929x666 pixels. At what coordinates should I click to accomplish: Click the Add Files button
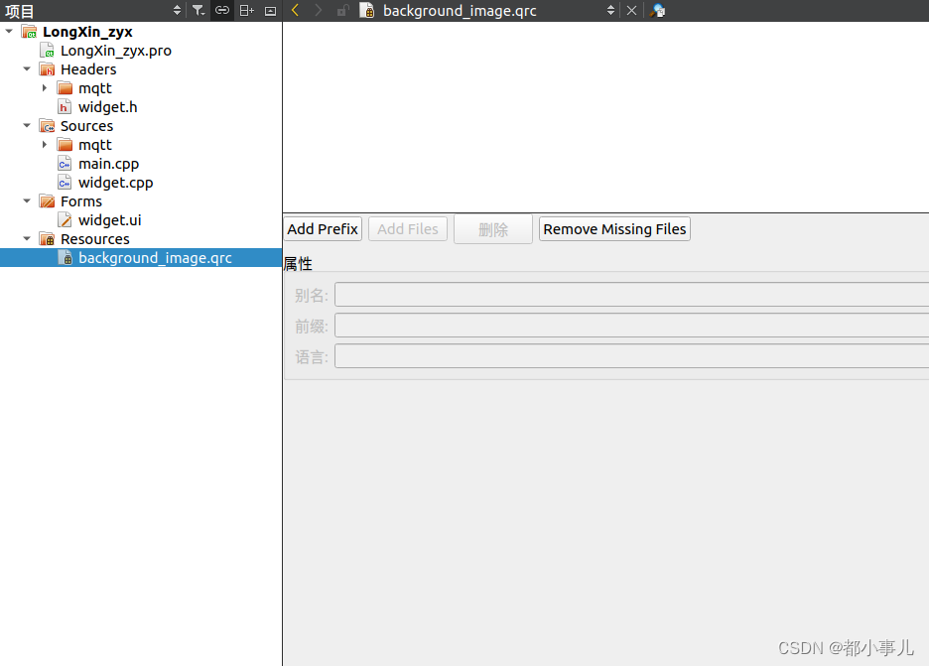[408, 229]
